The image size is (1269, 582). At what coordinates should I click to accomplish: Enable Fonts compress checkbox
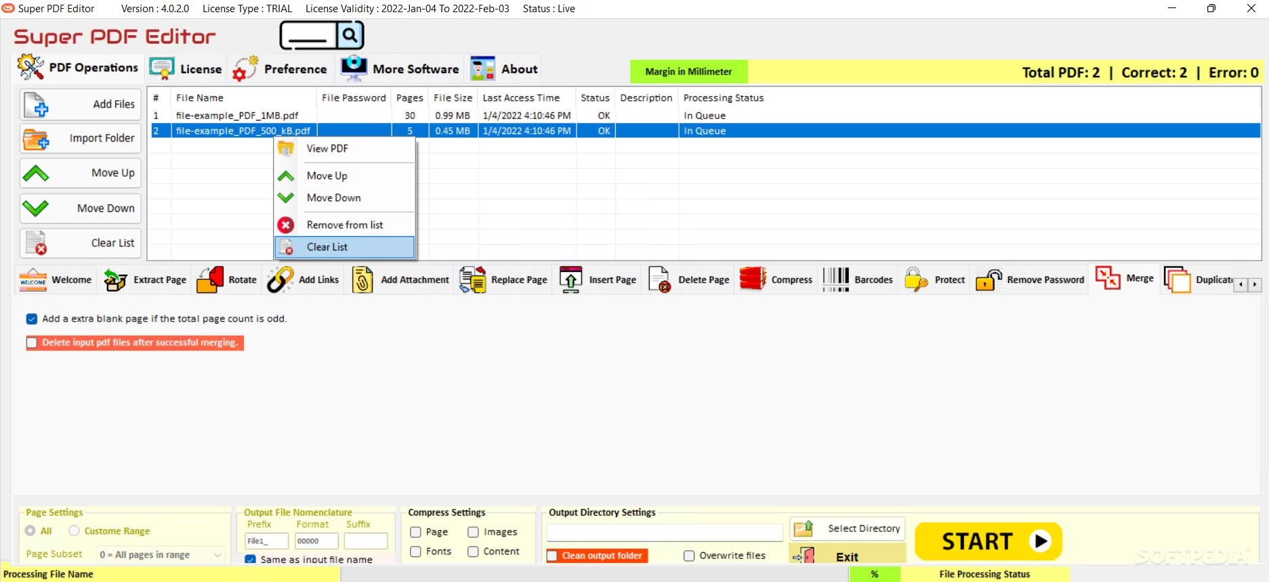[x=415, y=552]
